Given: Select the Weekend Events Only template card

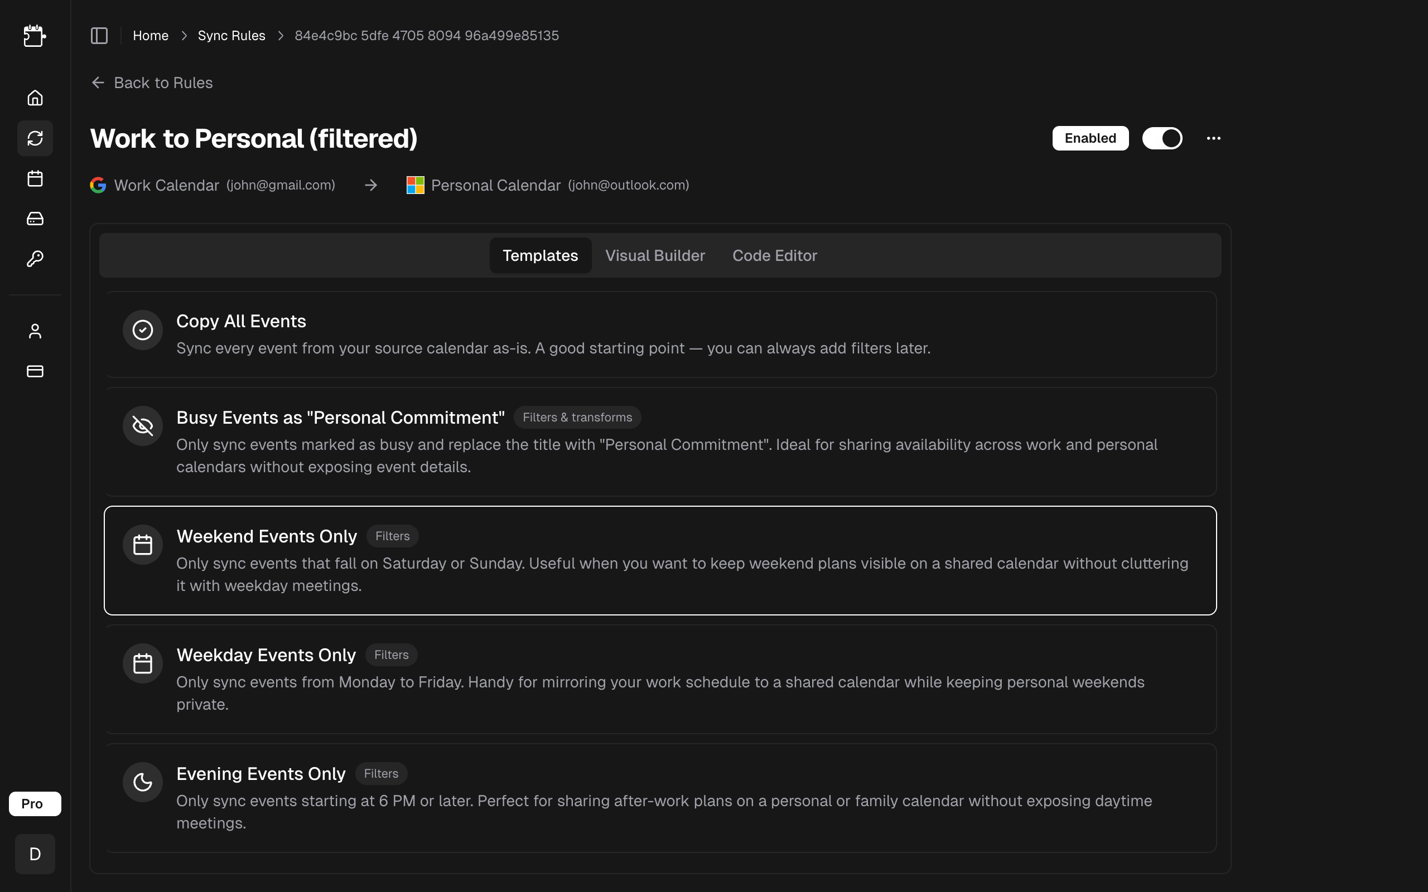Looking at the screenshot, I should [660, 559].
